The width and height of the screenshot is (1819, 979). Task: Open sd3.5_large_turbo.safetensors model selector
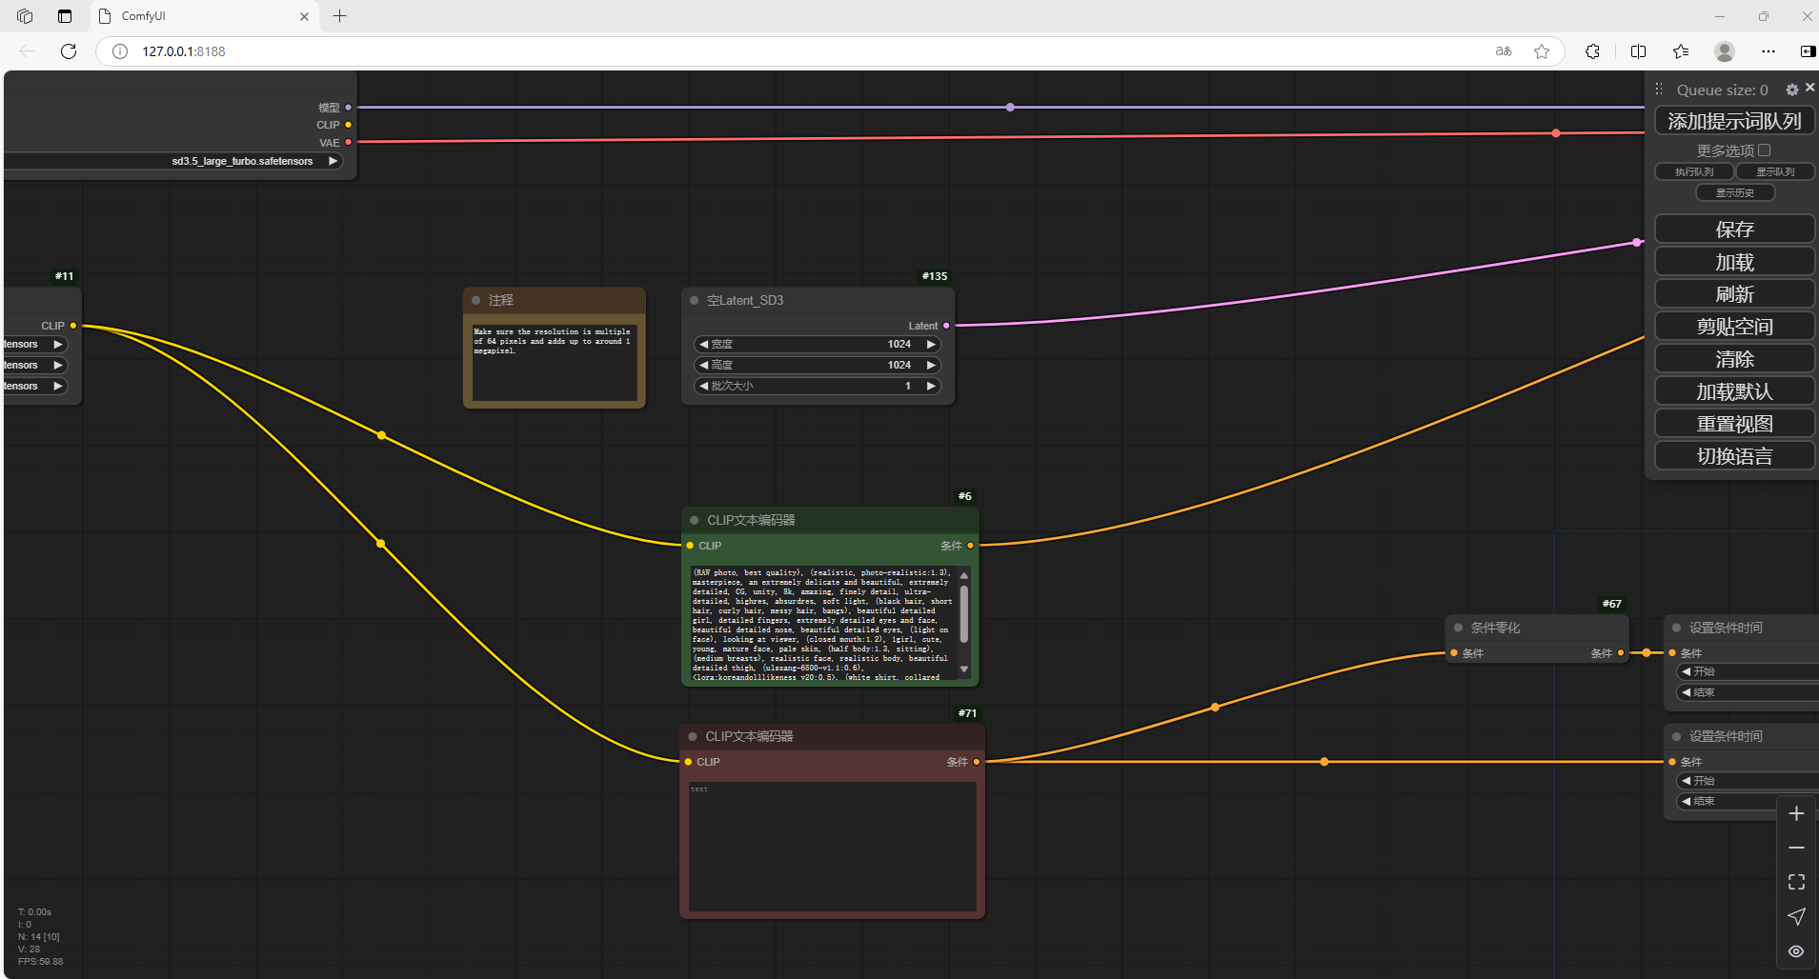(242, 161)
